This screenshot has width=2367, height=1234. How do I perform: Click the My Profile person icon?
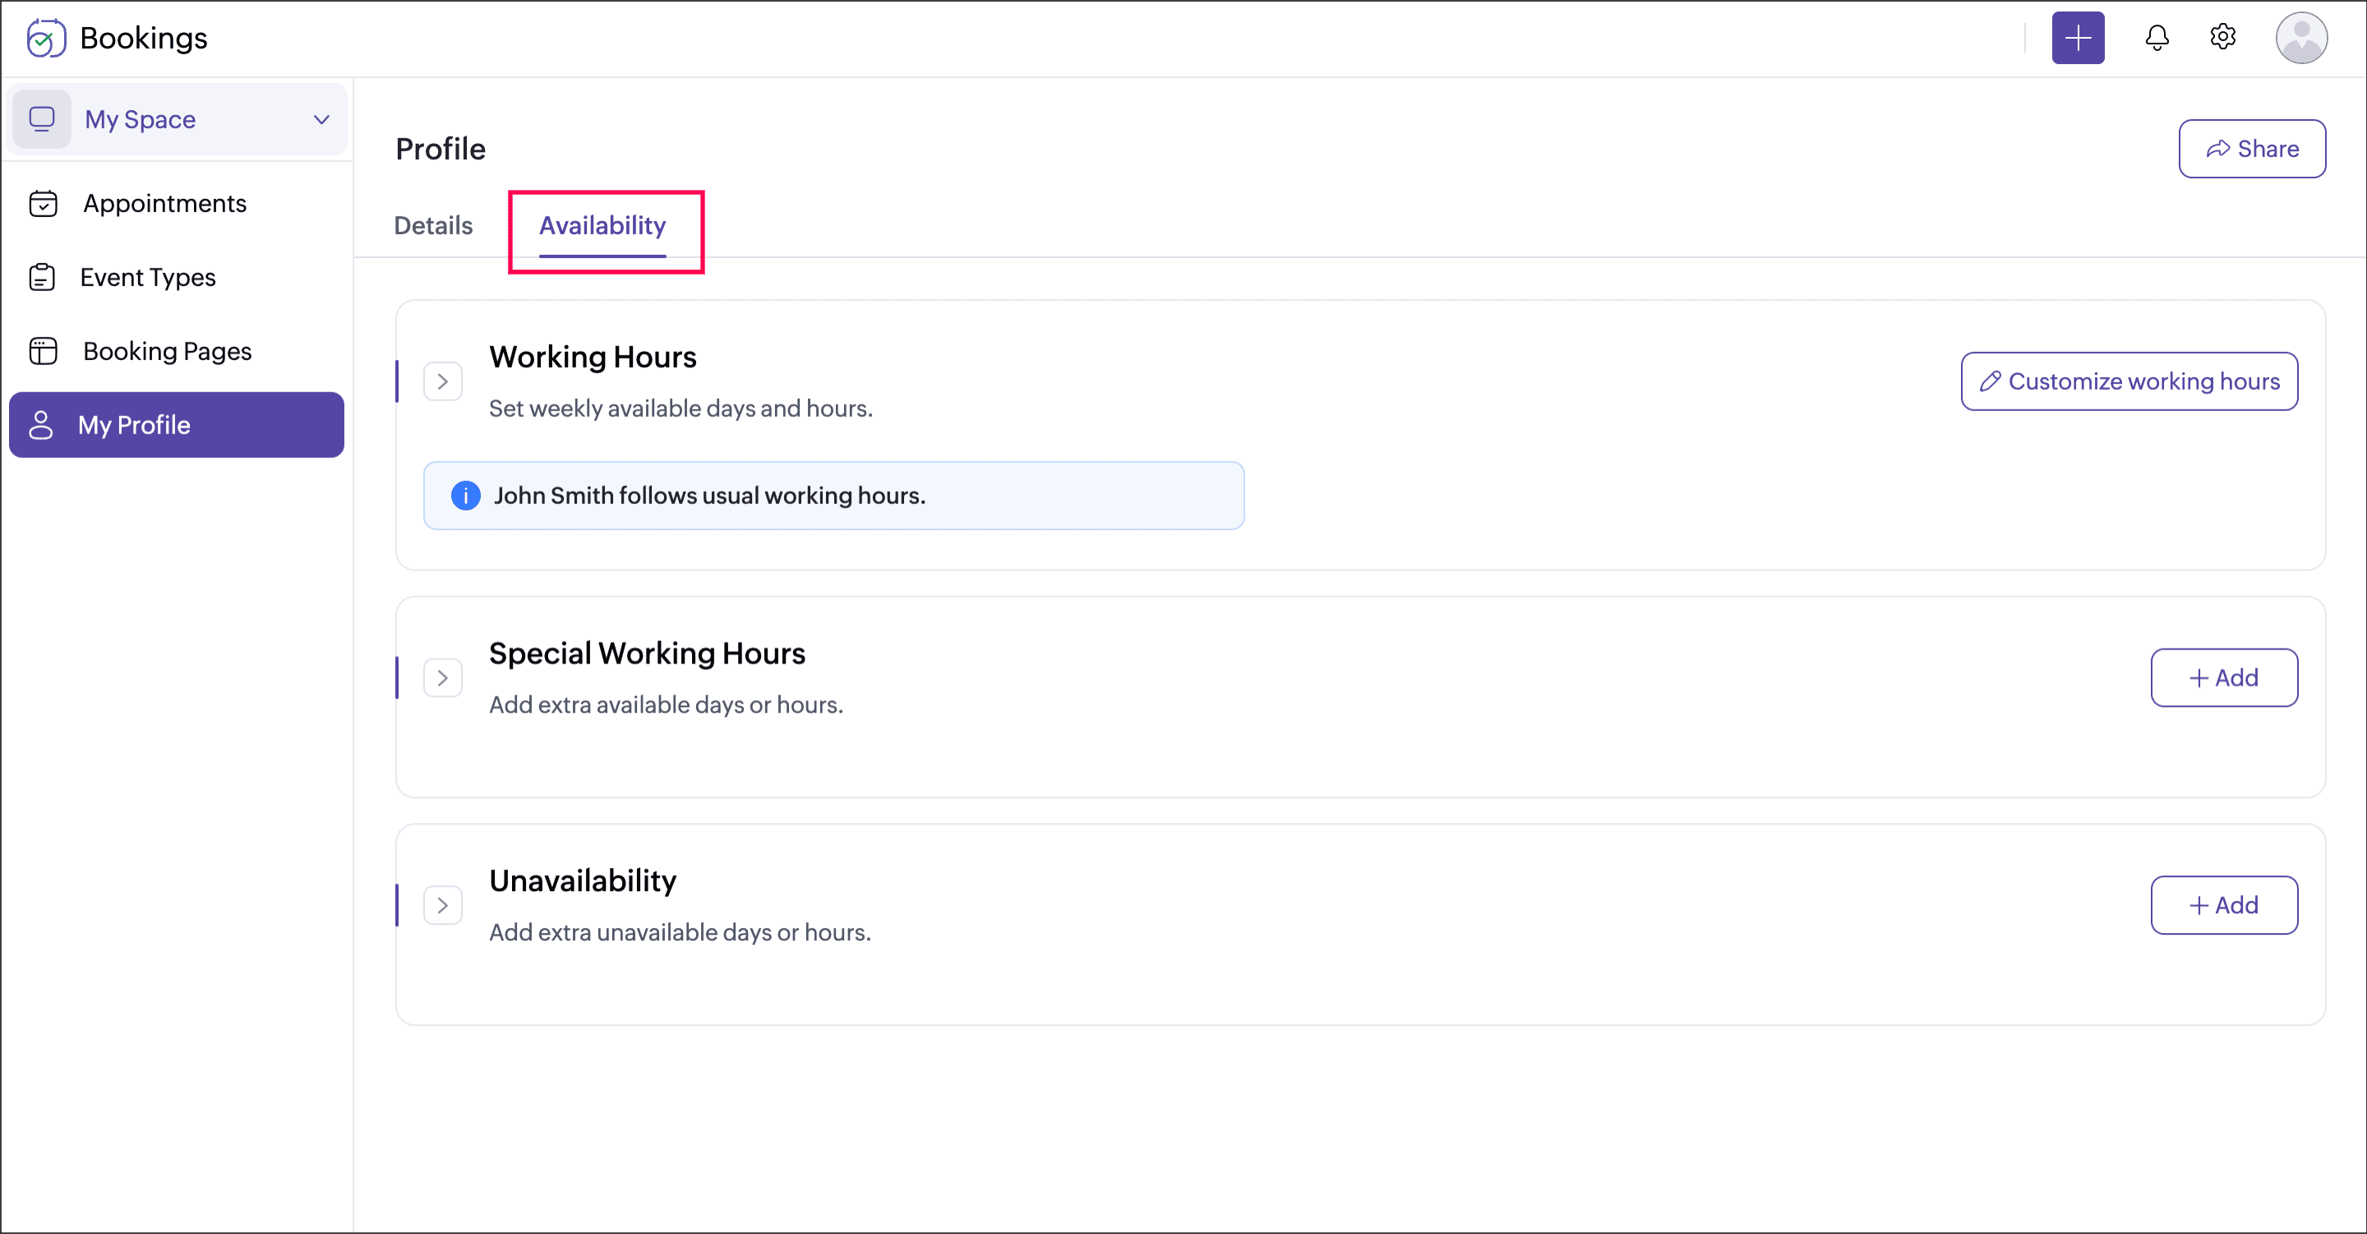click(x=41, y=424)
